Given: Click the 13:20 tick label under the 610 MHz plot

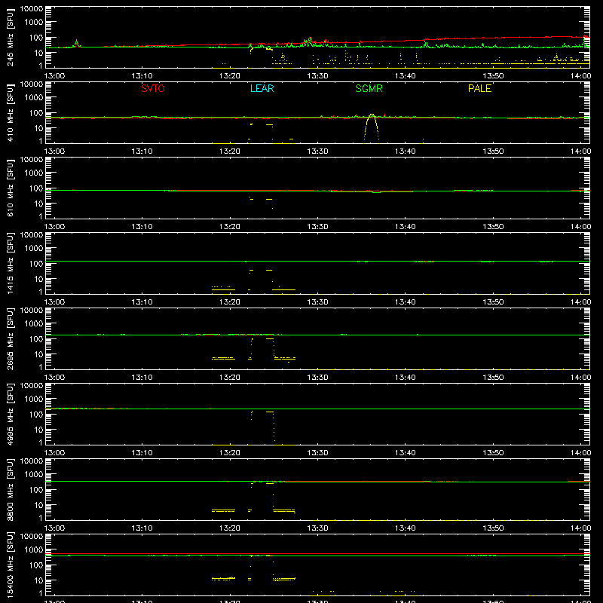Looking at the screenshot, I should [x=230, y=227].
